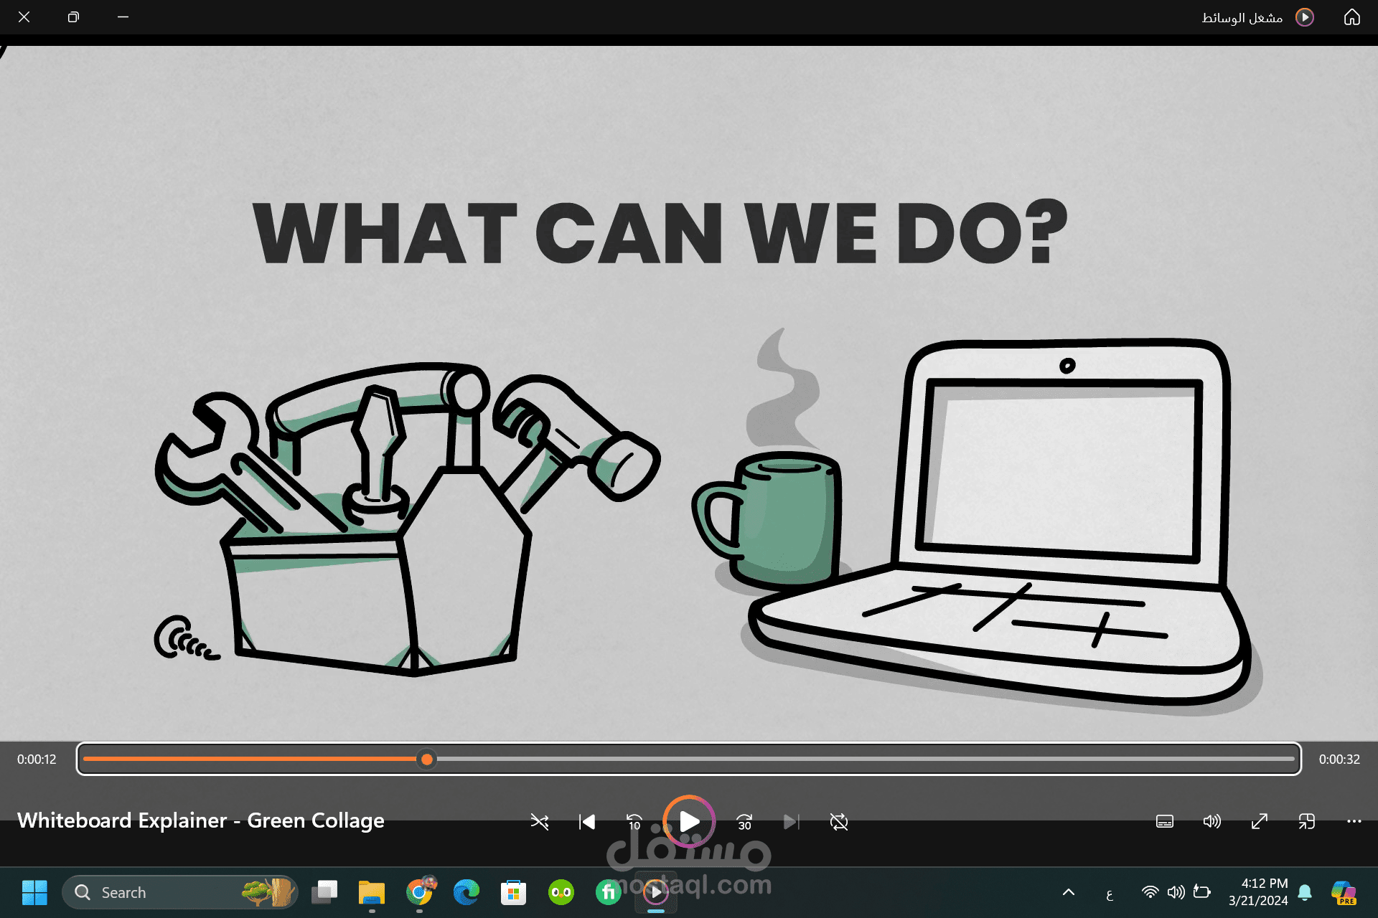Click the orange seek bar thumb

point(427,759)
